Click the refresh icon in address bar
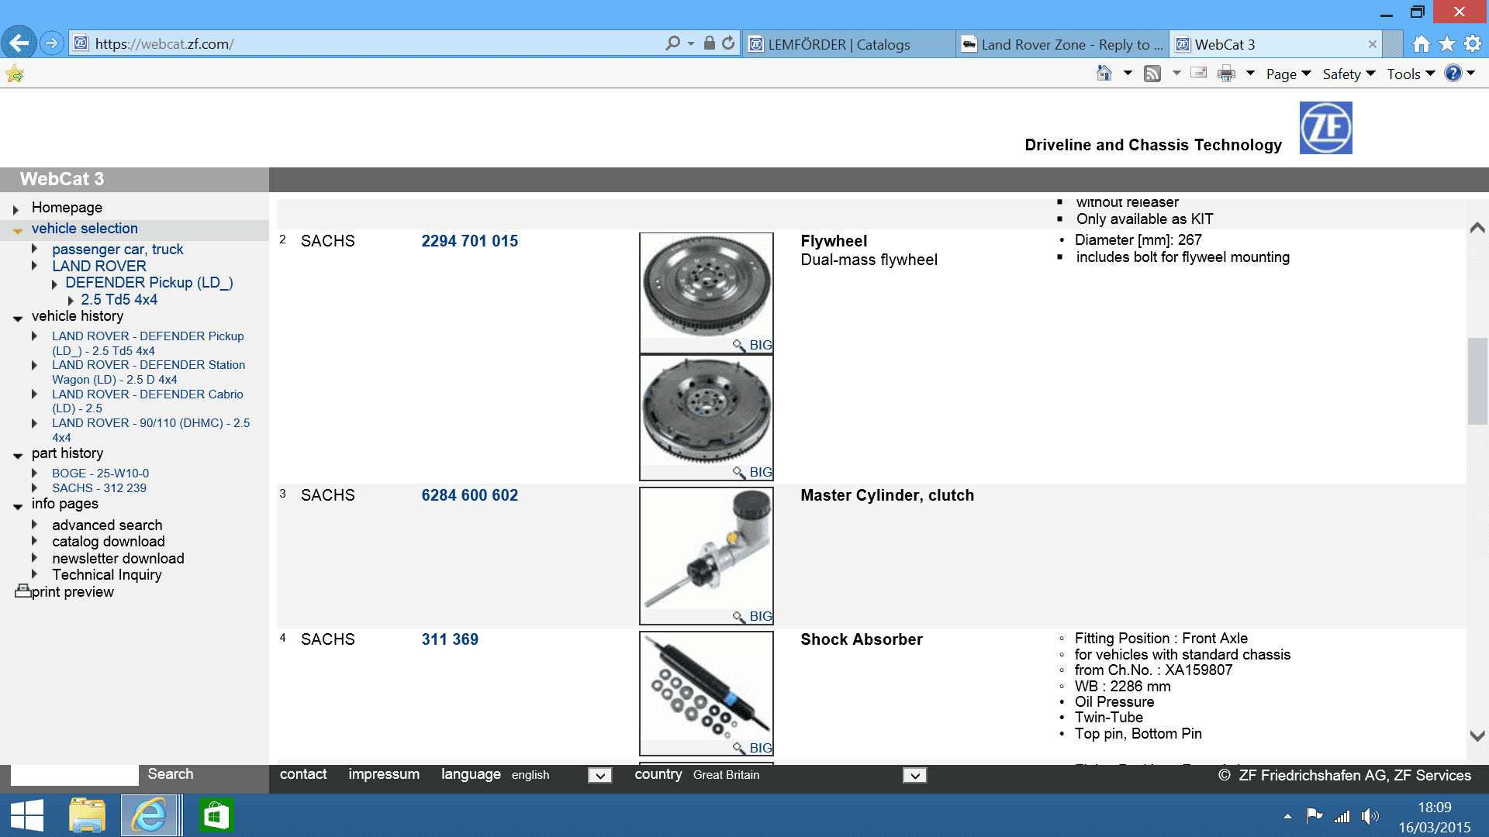Screen dimensions: 1489x837 [x=728, y=43]
